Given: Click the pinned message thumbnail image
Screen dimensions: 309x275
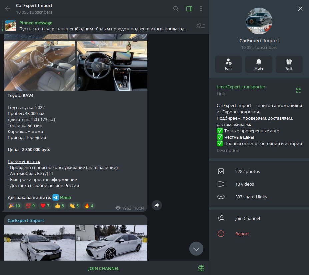Looking at the screenshot, I should (x=11, y=26).
